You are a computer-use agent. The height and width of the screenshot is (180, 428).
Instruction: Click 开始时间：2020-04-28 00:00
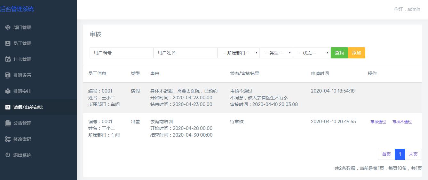tap(181, 128)
